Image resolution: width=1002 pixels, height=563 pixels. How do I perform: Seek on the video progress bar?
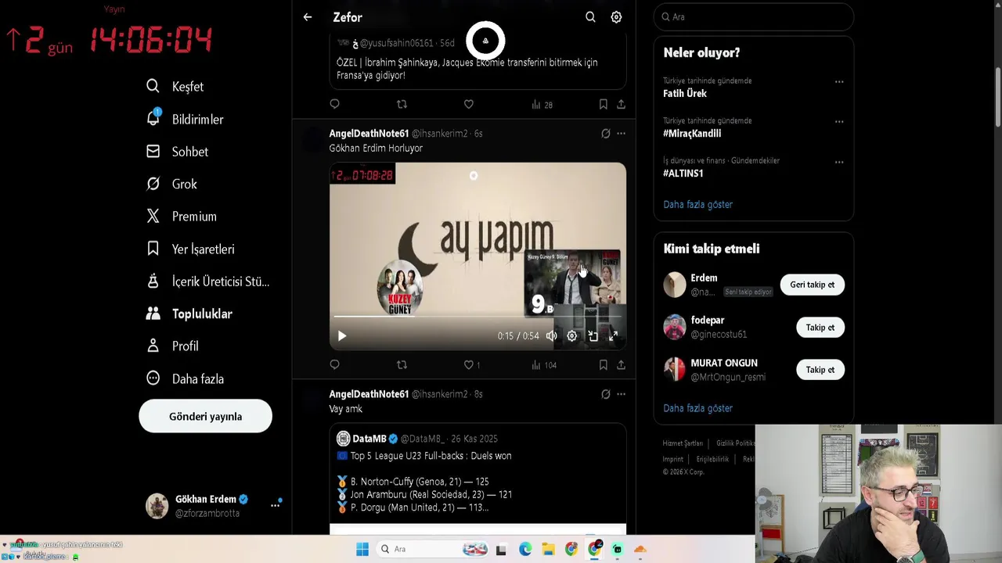tap(478, 317)
